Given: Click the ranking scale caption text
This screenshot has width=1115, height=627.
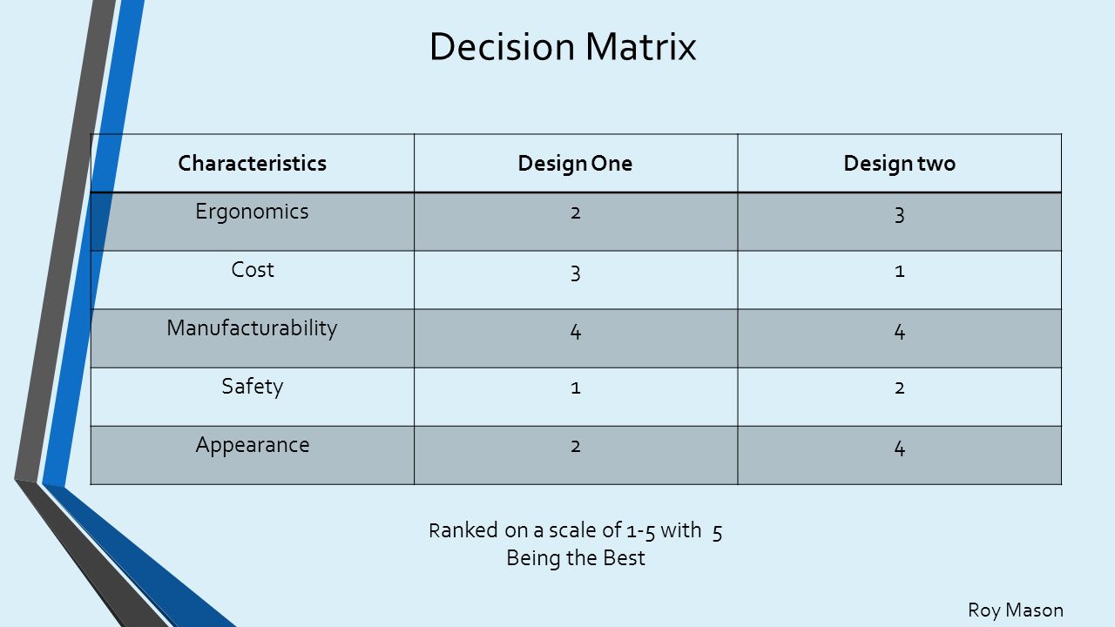Looking at the screenshot, I should point(576,543).
